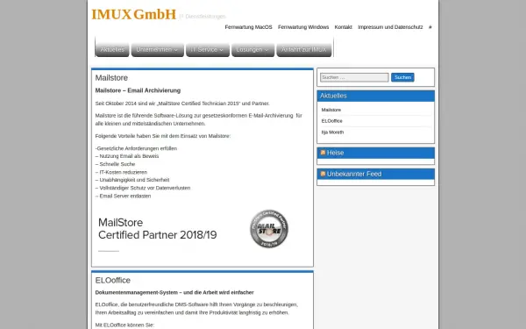Open ELOoffice in Aktuelles sidebar
The width and height of the screenshot is (526, 329).
point(331,121)
